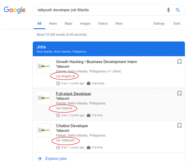
Task: Open Talkpush logo for Chatbot Developer job
Action: pyautogui.click(x=44, y=130)
